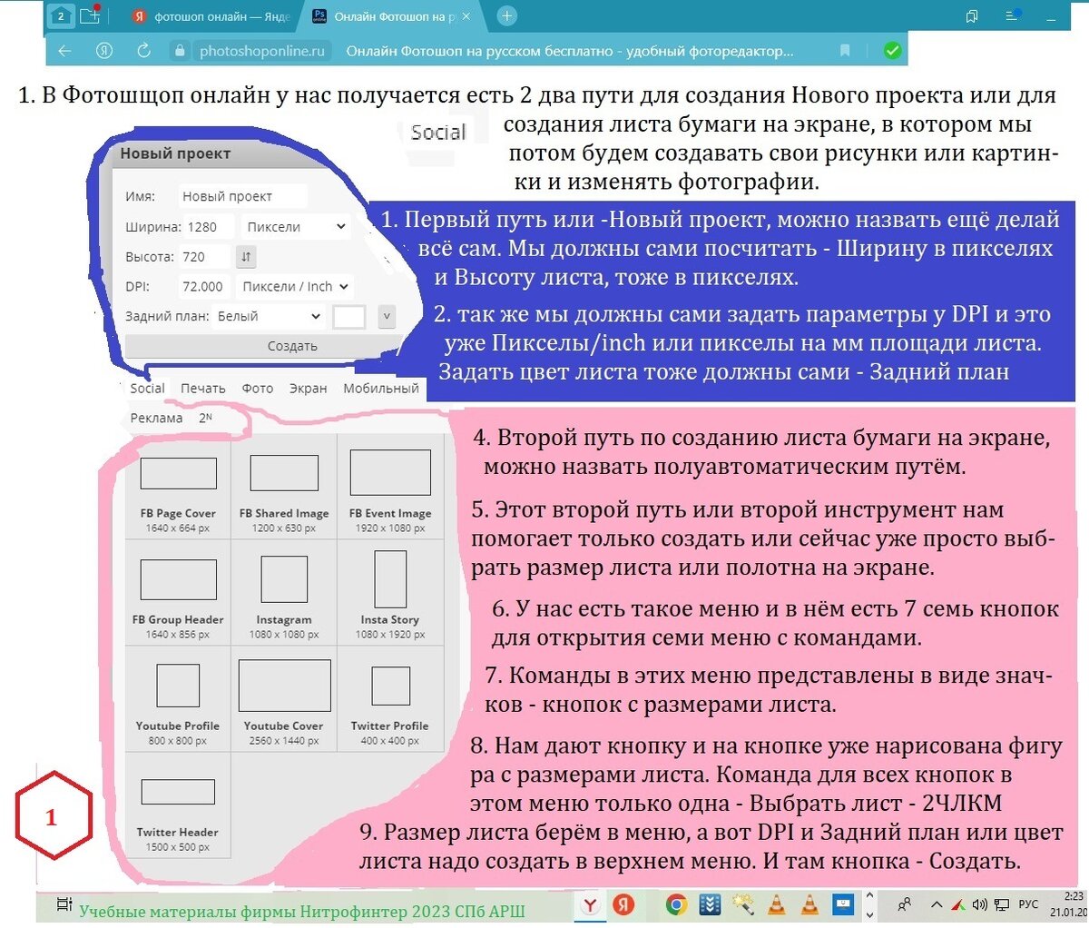This screenshot has width=1089, height=928.
Task: Open the tab counter showing 2
Action: [x=61, y=15]
